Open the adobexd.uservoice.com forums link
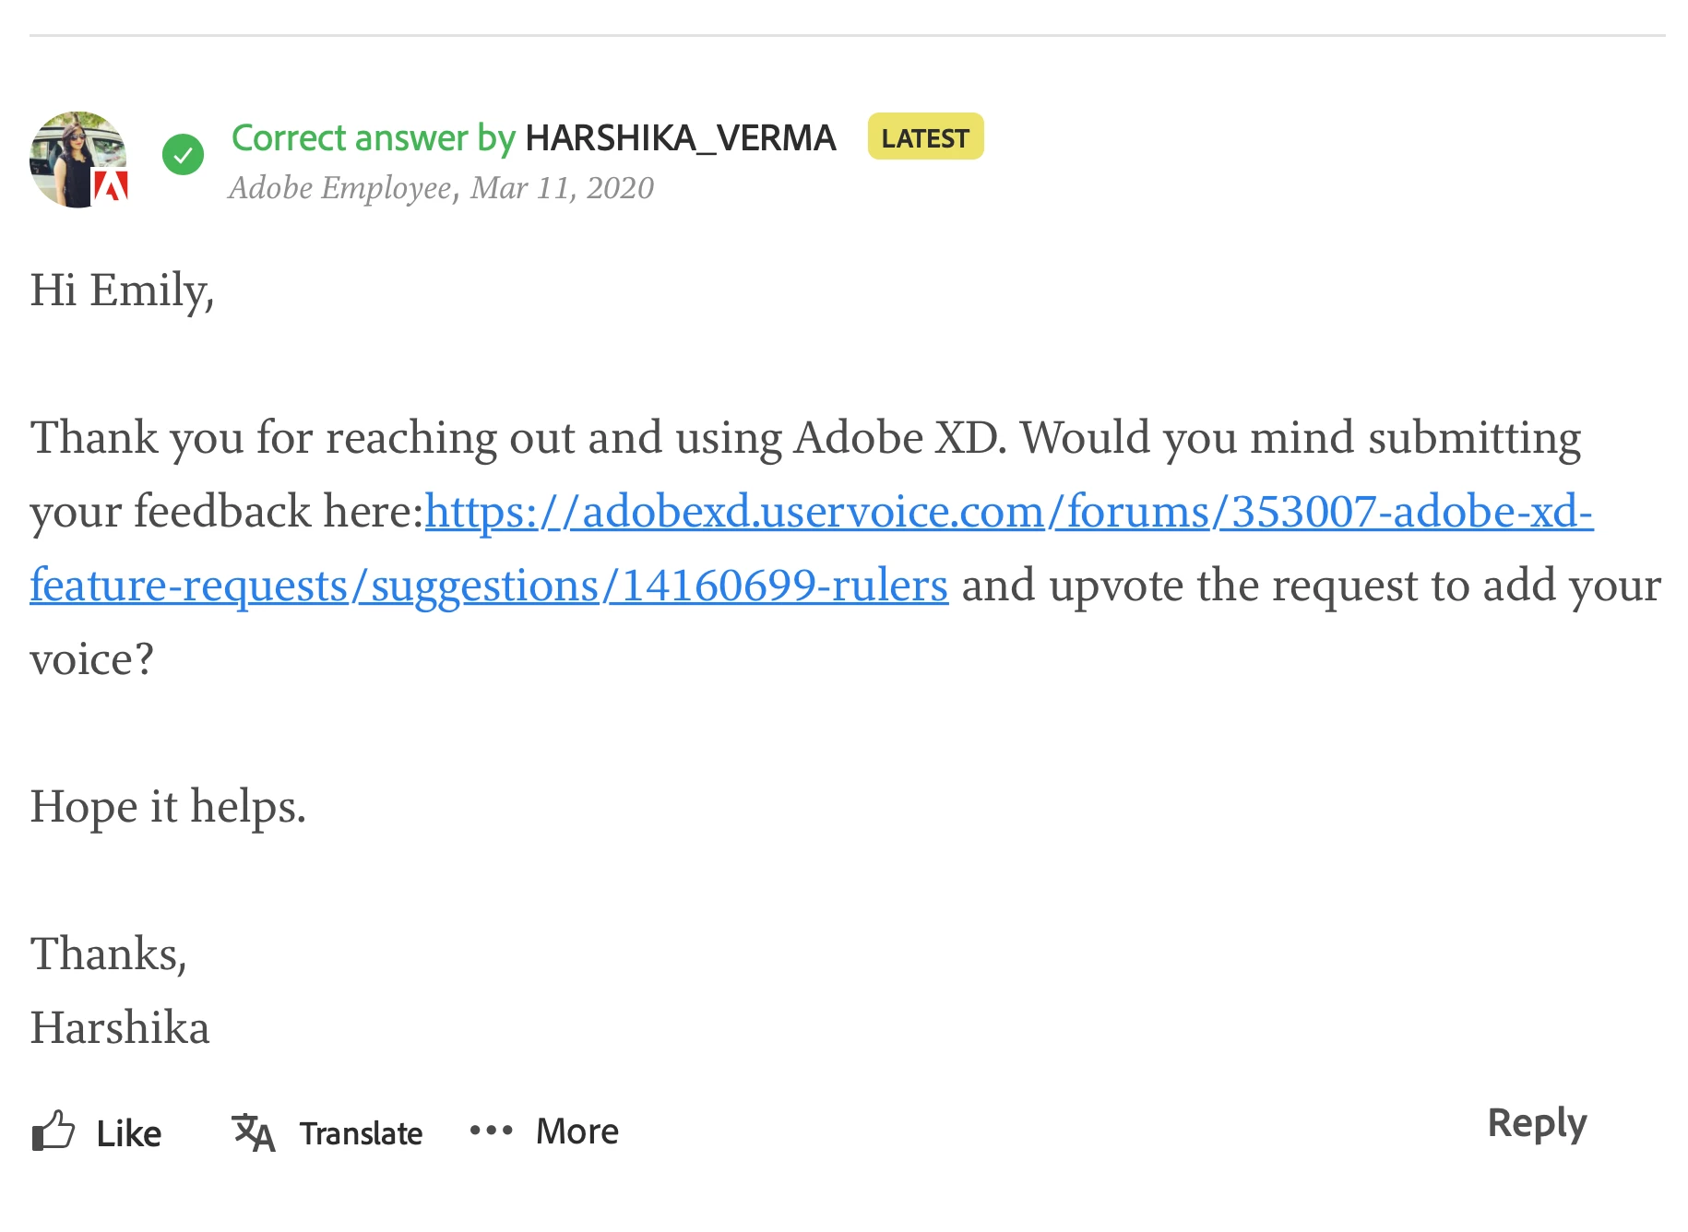Image resolution: width=1688 pixels, height=1232 pixels. (x=1008, y=512)
